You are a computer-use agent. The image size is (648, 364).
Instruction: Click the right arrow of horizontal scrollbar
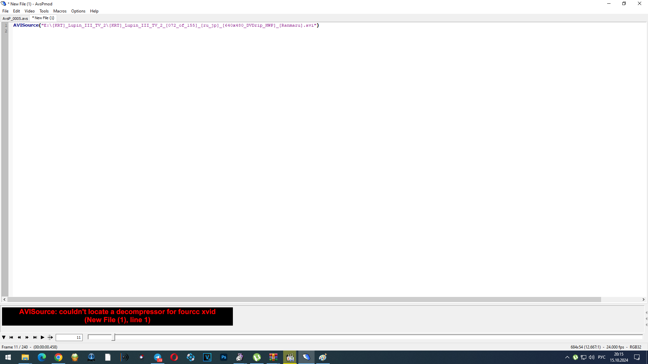tap(643, 299)
